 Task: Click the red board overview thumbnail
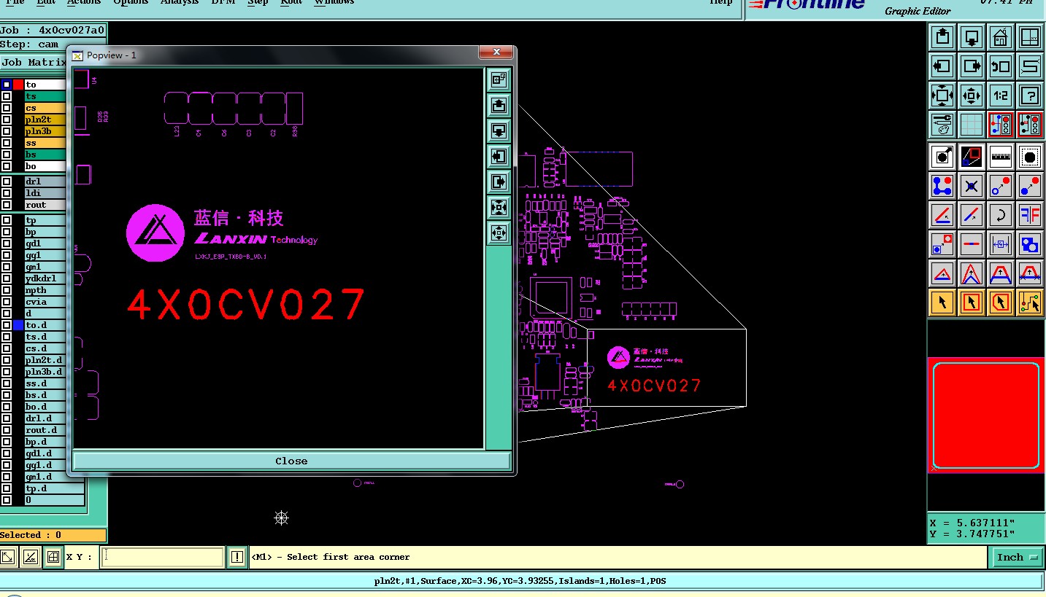985,415
